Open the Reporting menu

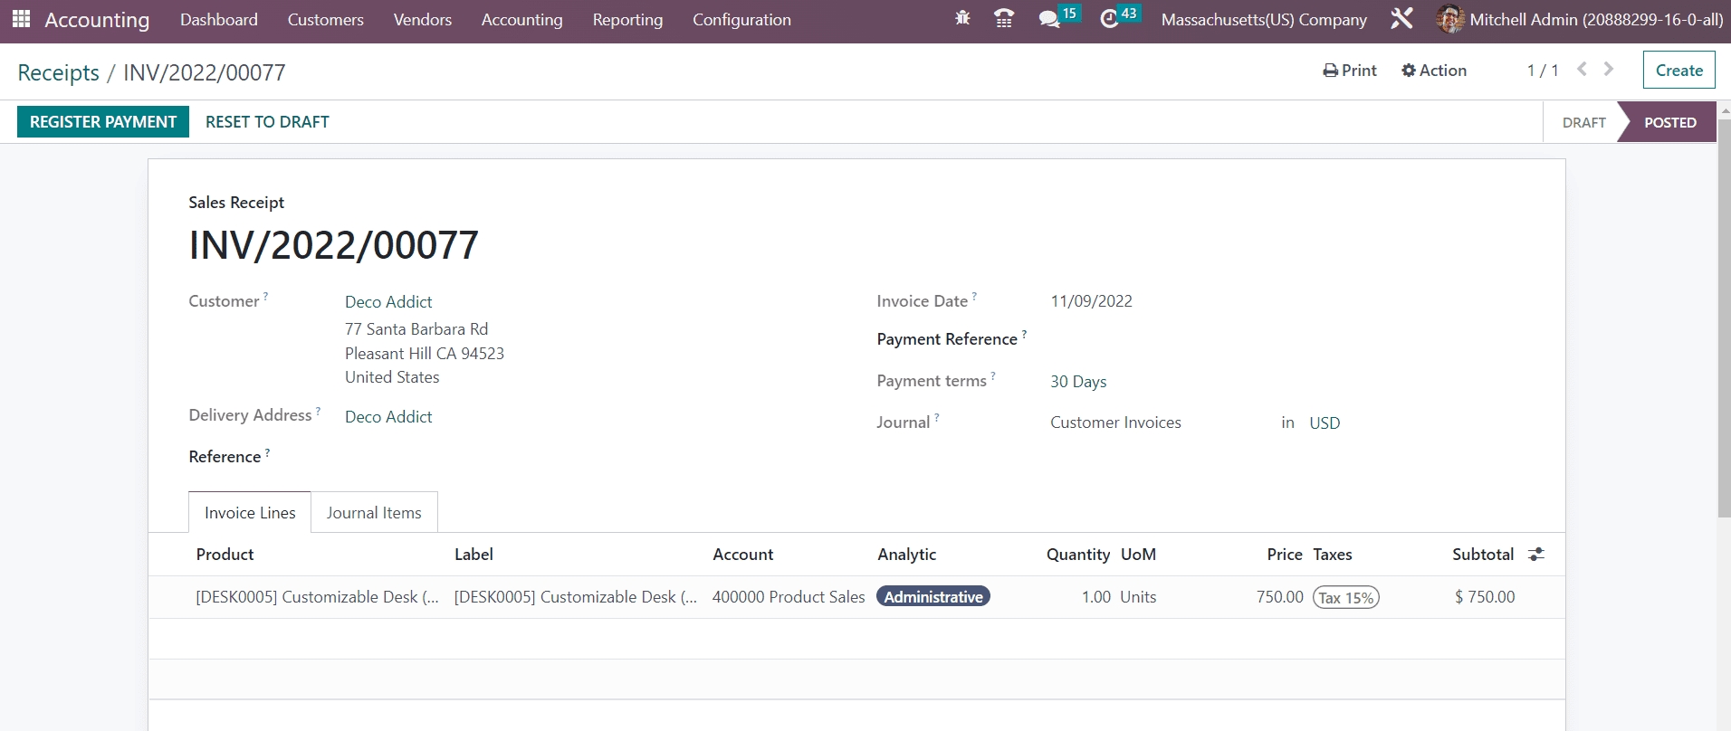(x=627, y=20)
